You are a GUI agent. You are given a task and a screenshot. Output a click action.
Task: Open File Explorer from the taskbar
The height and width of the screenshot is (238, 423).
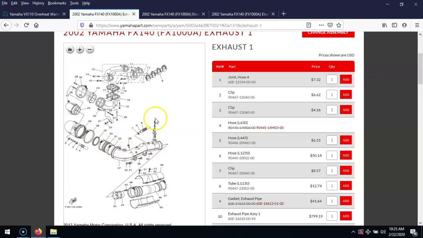tap(54, 232)
